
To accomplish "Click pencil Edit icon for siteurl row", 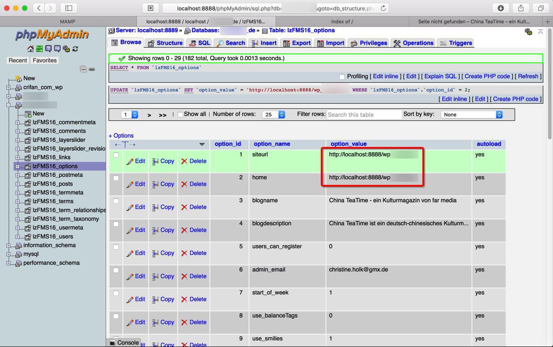I will click(x=130, y=161).
